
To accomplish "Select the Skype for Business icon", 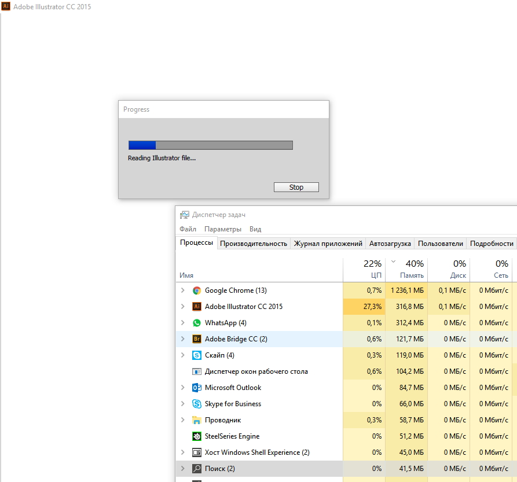I will pyautogui.click(x=197, y=403).
